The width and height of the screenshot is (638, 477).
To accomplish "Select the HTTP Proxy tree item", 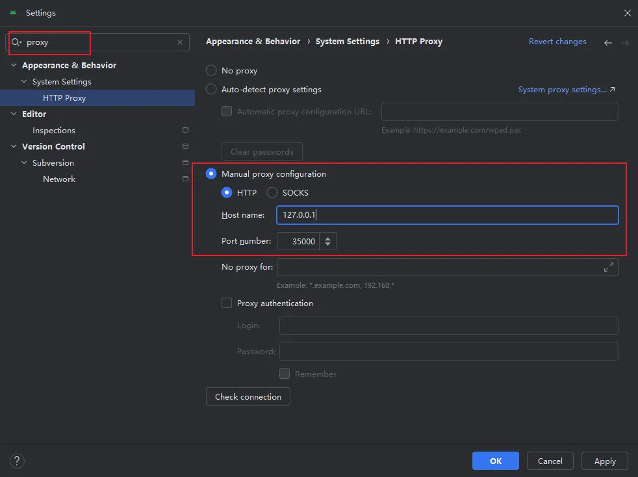I will point(64,98).
